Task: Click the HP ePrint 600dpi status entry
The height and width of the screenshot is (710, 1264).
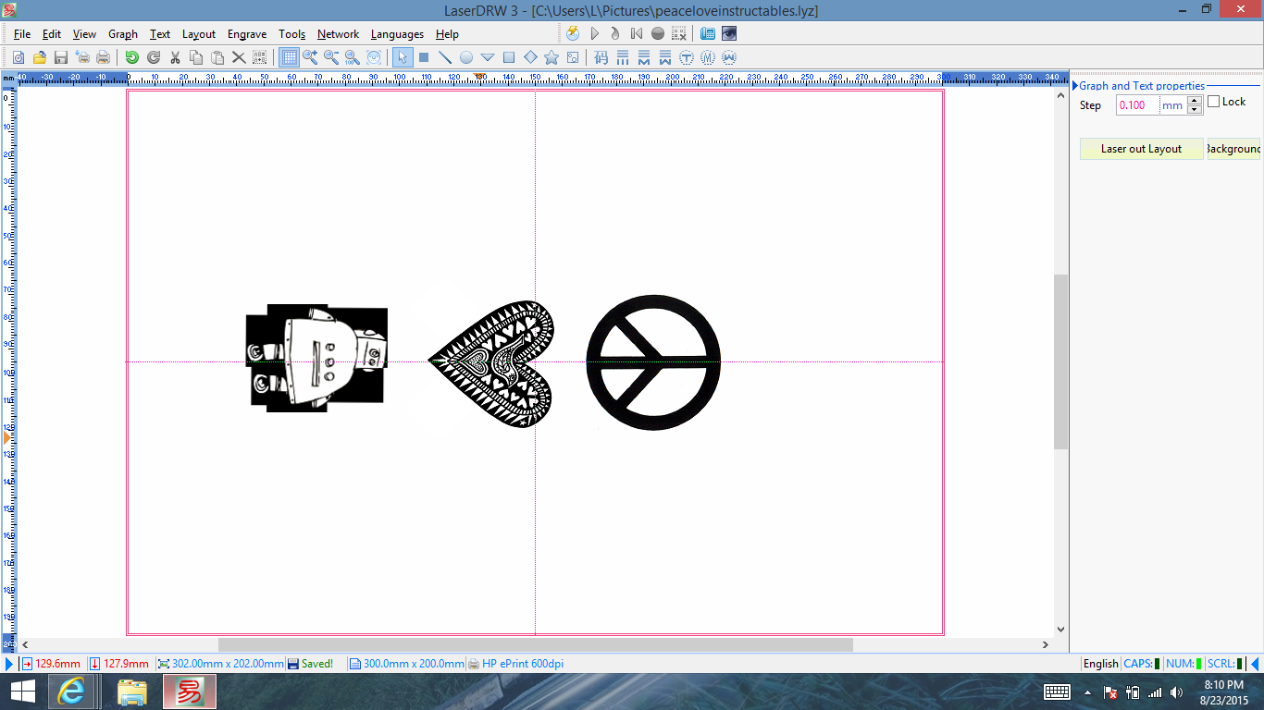Action: (x=516, y=664)
